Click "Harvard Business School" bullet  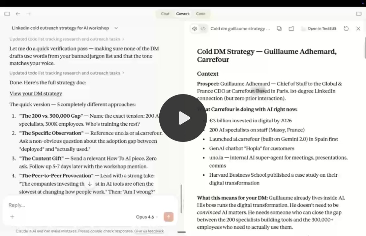tap(273, 179)
